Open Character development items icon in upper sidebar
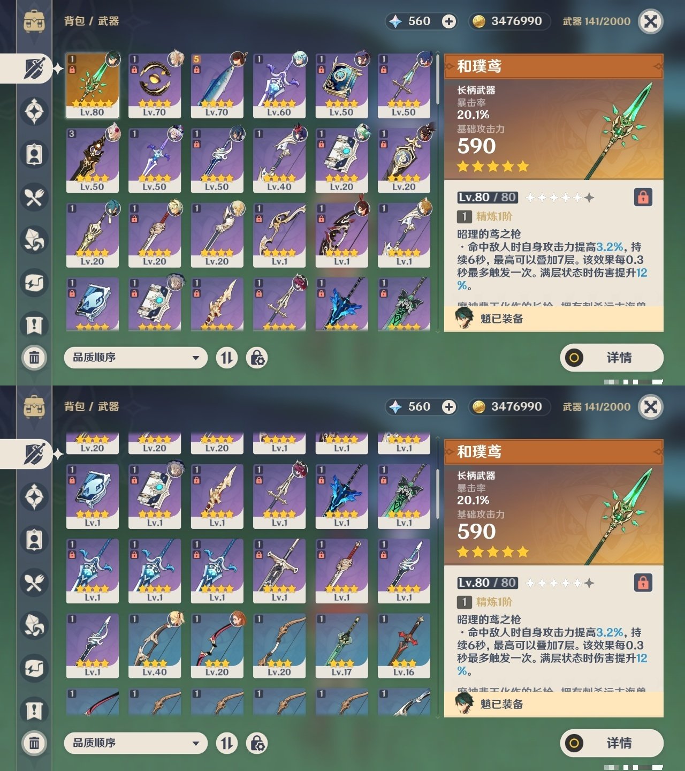 34,154
